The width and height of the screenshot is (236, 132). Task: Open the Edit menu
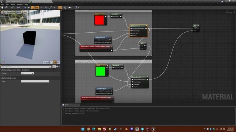[7, 4]
